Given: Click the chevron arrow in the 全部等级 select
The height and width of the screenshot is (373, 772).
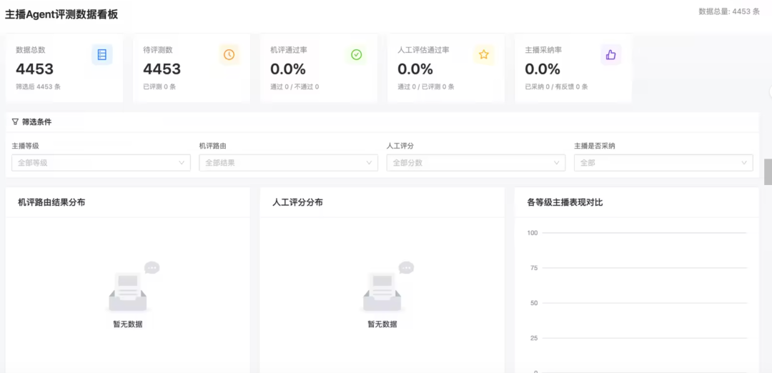Looking at the screenshot, I should [x=182, y=163].
